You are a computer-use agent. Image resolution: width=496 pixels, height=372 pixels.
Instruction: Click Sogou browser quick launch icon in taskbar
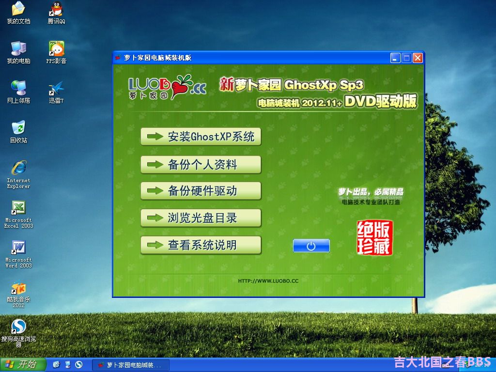tap(78, 365)
